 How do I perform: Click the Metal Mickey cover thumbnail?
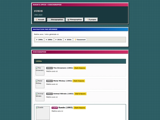(40, 84)
